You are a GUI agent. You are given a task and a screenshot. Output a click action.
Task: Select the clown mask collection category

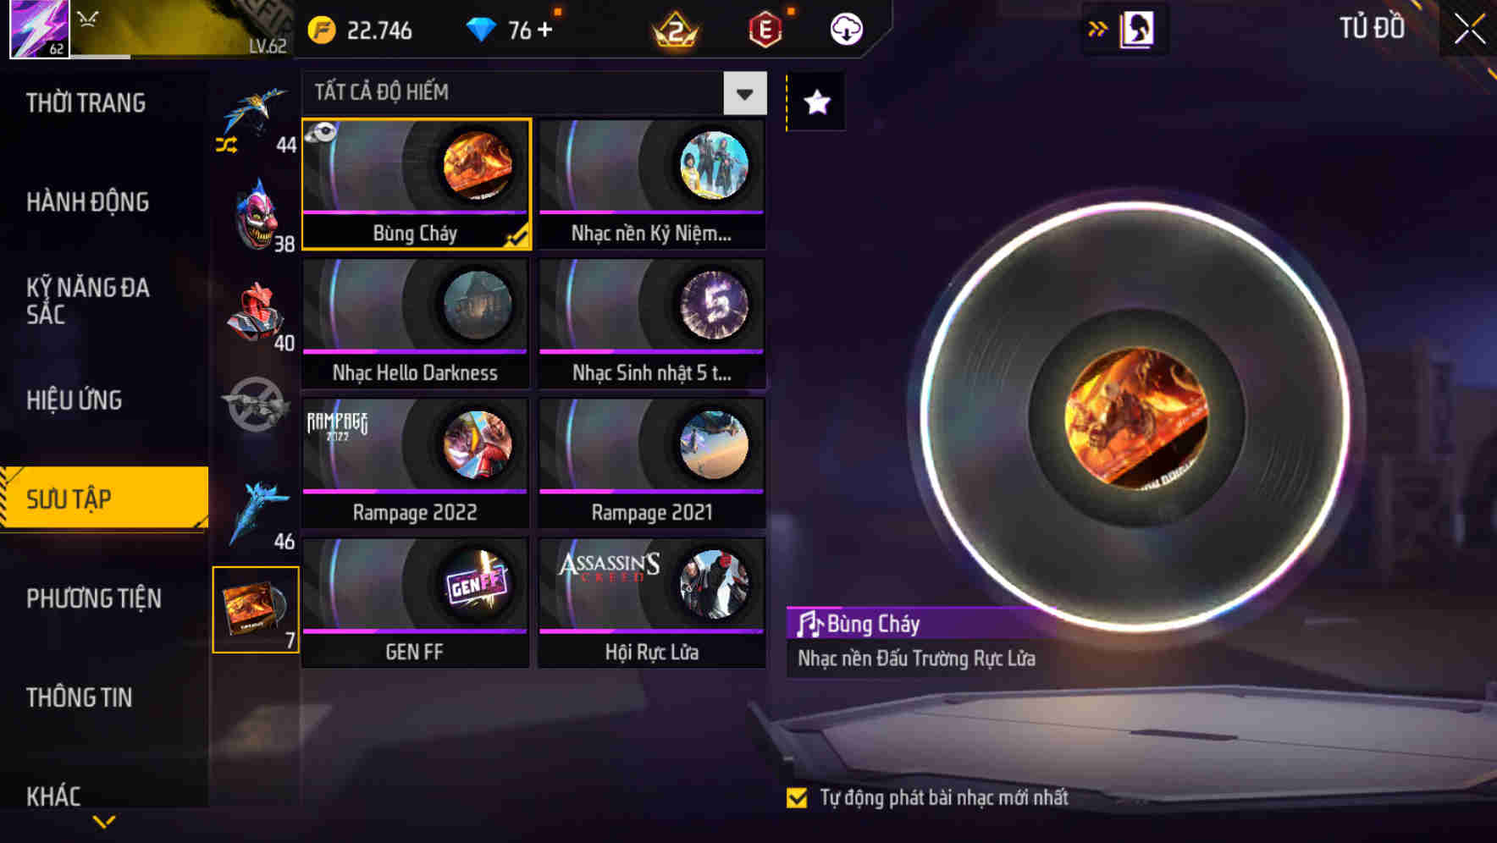(255, 215)
